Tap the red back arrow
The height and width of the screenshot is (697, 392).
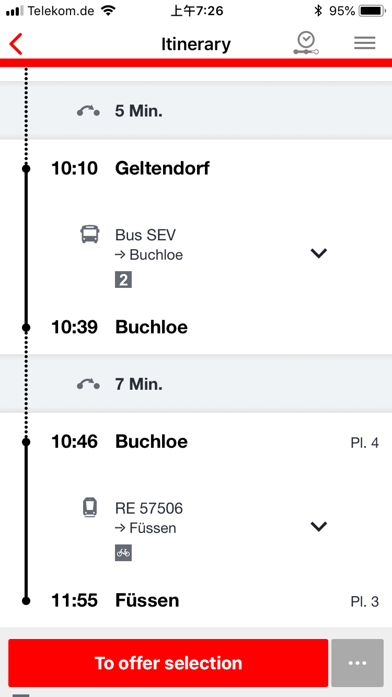[x=17, y=44]
